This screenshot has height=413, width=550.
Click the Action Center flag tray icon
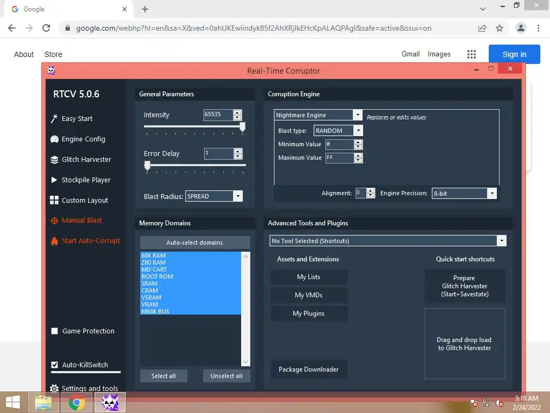473,403
